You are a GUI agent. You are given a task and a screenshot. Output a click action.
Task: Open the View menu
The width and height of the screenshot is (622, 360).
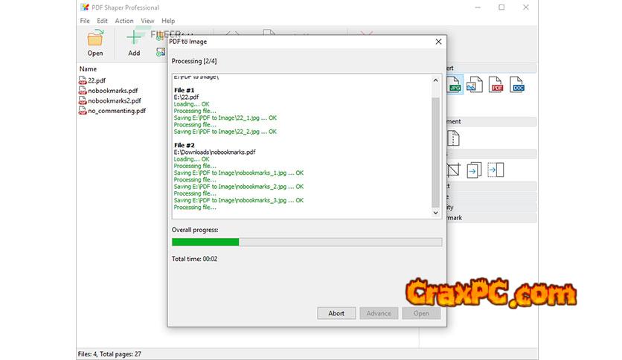tap(147, 21)
